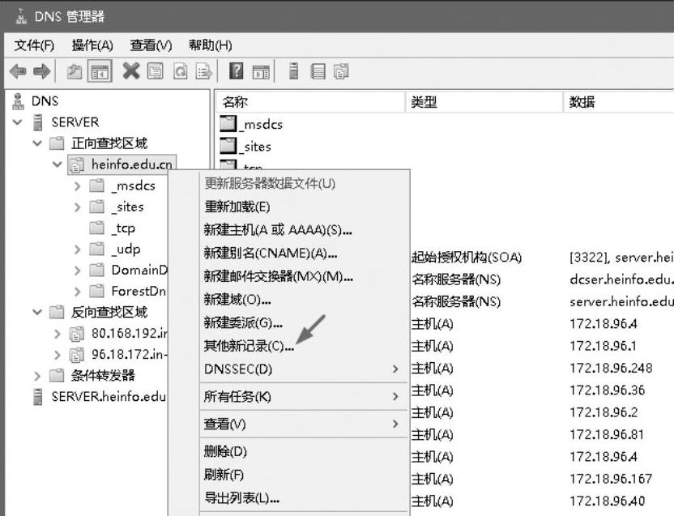Expand the _msdcs tree folder
This screenshot has width=674, height=516.
[x=78, y=186]
